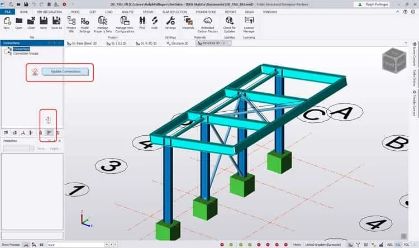Click the first red status indicator in status bar
The image size is (419, 248).
pos(222,245)
